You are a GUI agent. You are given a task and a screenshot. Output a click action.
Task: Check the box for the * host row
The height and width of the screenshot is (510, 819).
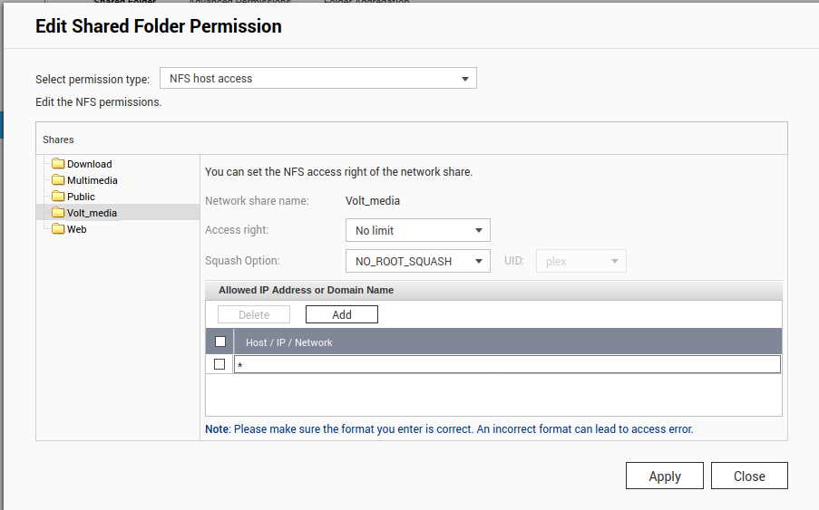tap(219, 364)
